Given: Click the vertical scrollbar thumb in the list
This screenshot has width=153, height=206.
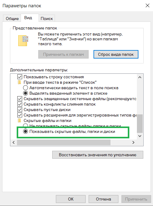Looking at the screenshot, I should [x=140, y=123].
